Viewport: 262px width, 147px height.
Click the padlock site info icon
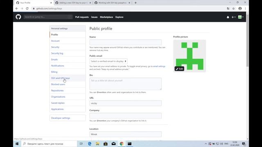tap(34, 9)
